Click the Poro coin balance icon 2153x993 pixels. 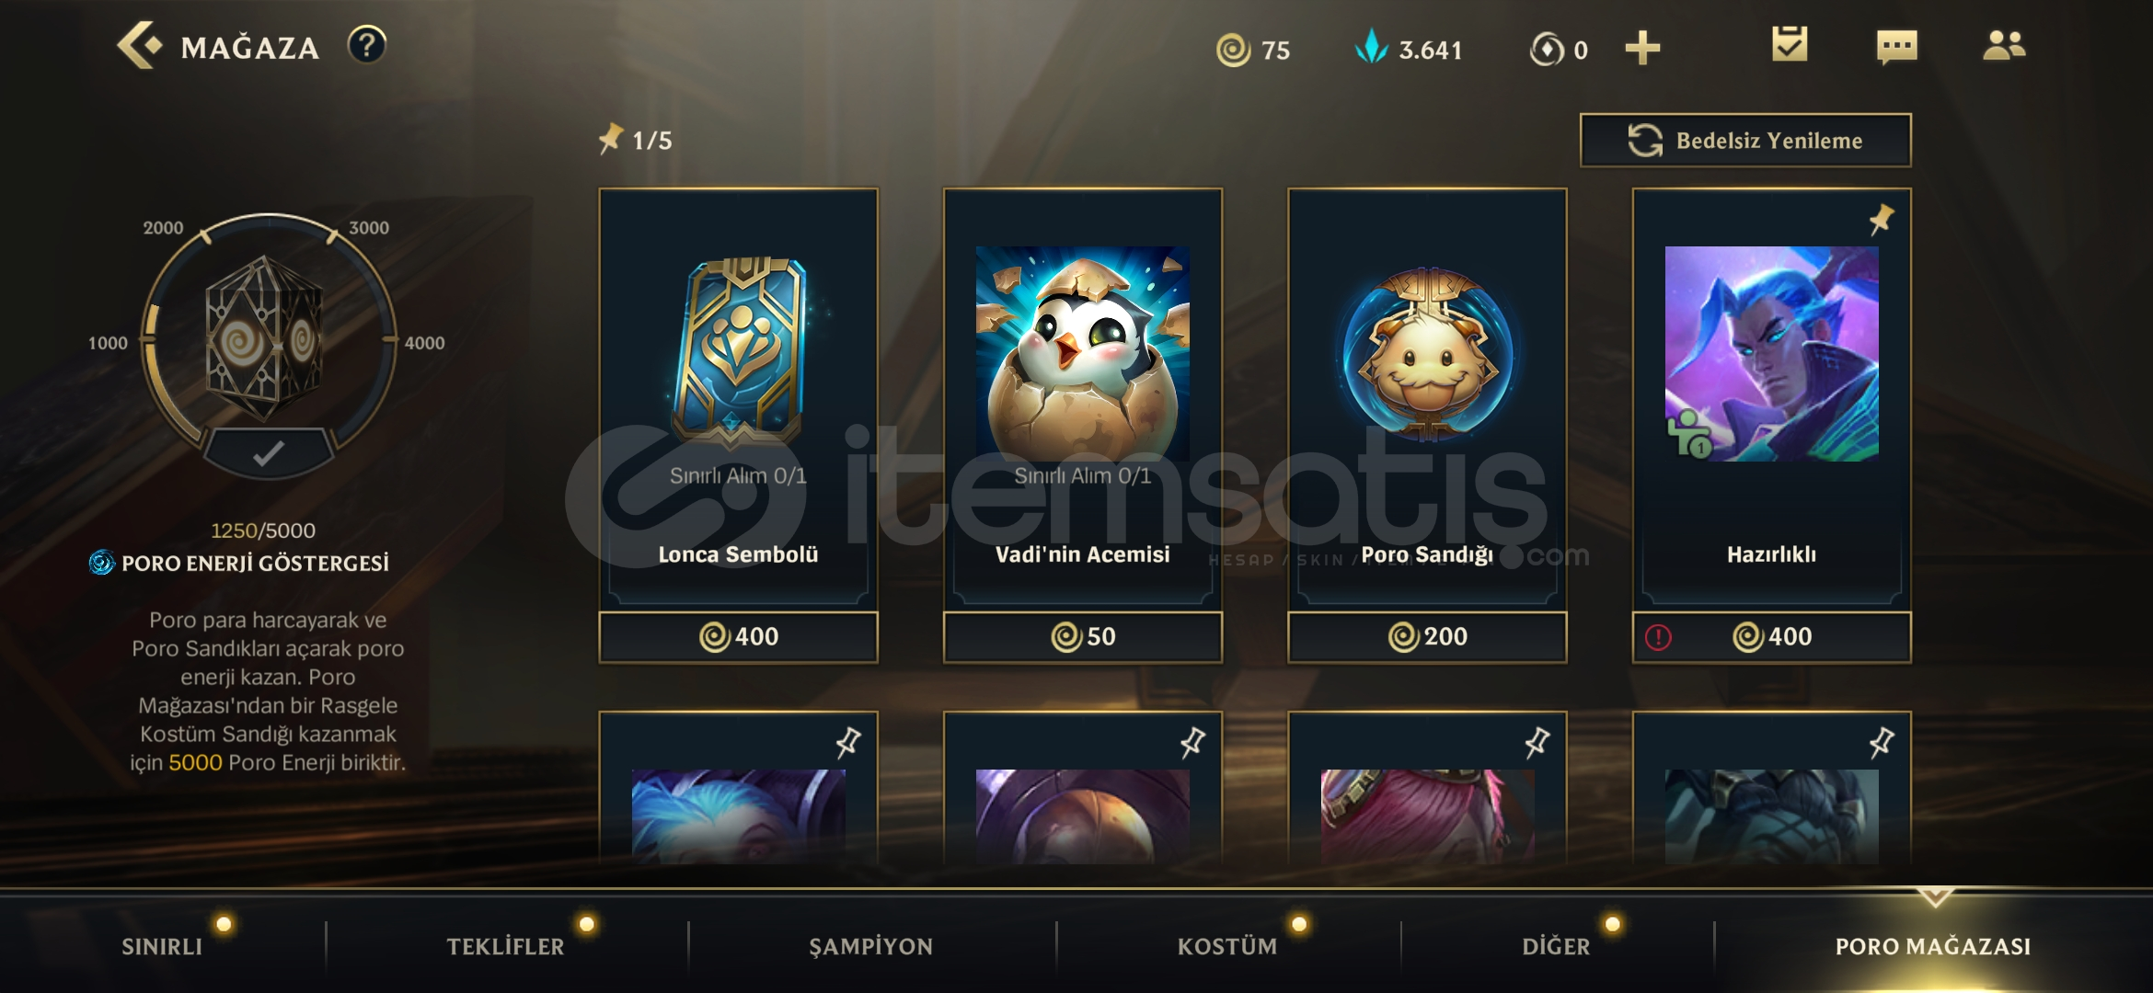pyautogui.click(x=1233, y=50)
